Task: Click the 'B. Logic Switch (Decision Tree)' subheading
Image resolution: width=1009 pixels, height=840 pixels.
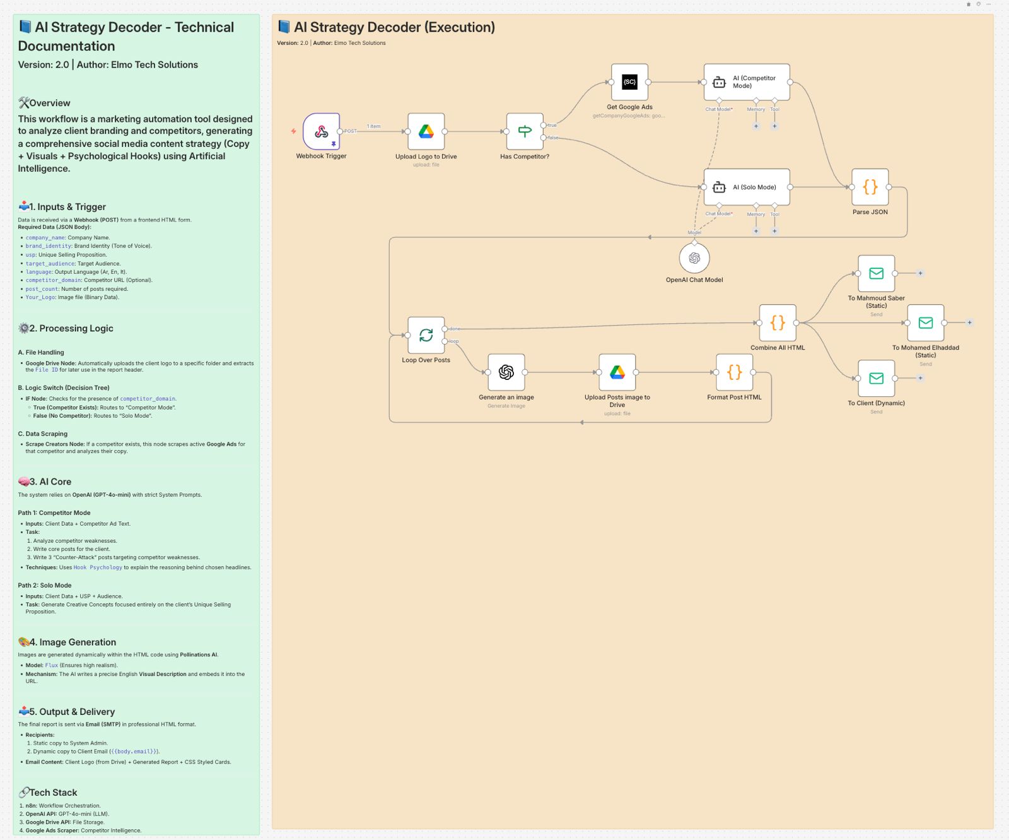Action: point(64,388)
